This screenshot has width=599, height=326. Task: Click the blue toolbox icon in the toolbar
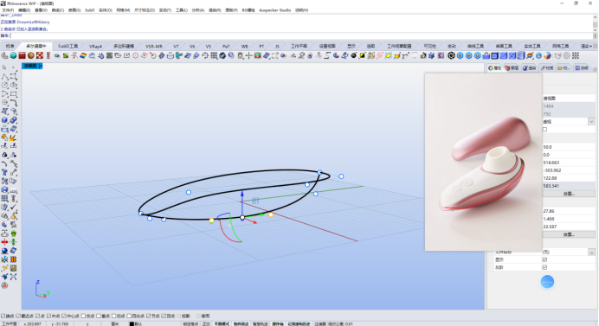[486, 55]
